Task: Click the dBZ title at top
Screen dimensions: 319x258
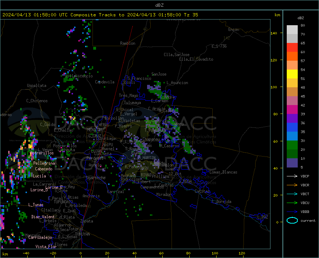Action: point(159,5)
